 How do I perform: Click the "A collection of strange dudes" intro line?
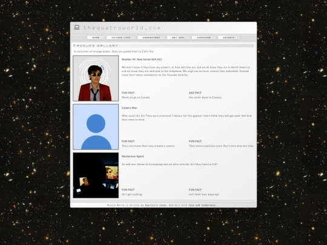(114, 51)
